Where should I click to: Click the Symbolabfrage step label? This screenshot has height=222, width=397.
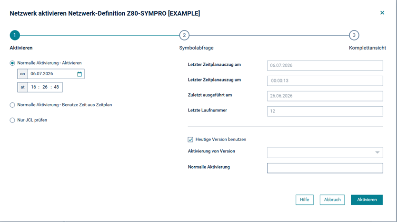(196, 48)
